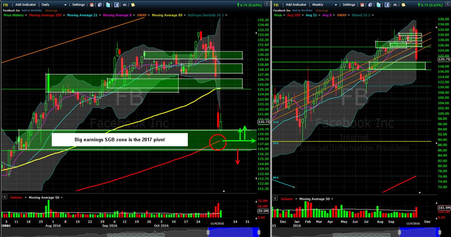Open the Moving Average 200 indicator dropdown arrow
This screenshot has height=237, width=451.
(64, 15)
